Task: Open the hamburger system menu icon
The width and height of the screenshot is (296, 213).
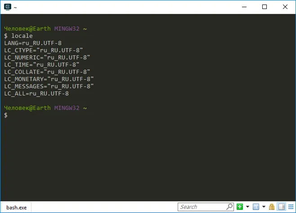Action: (290, 207)
